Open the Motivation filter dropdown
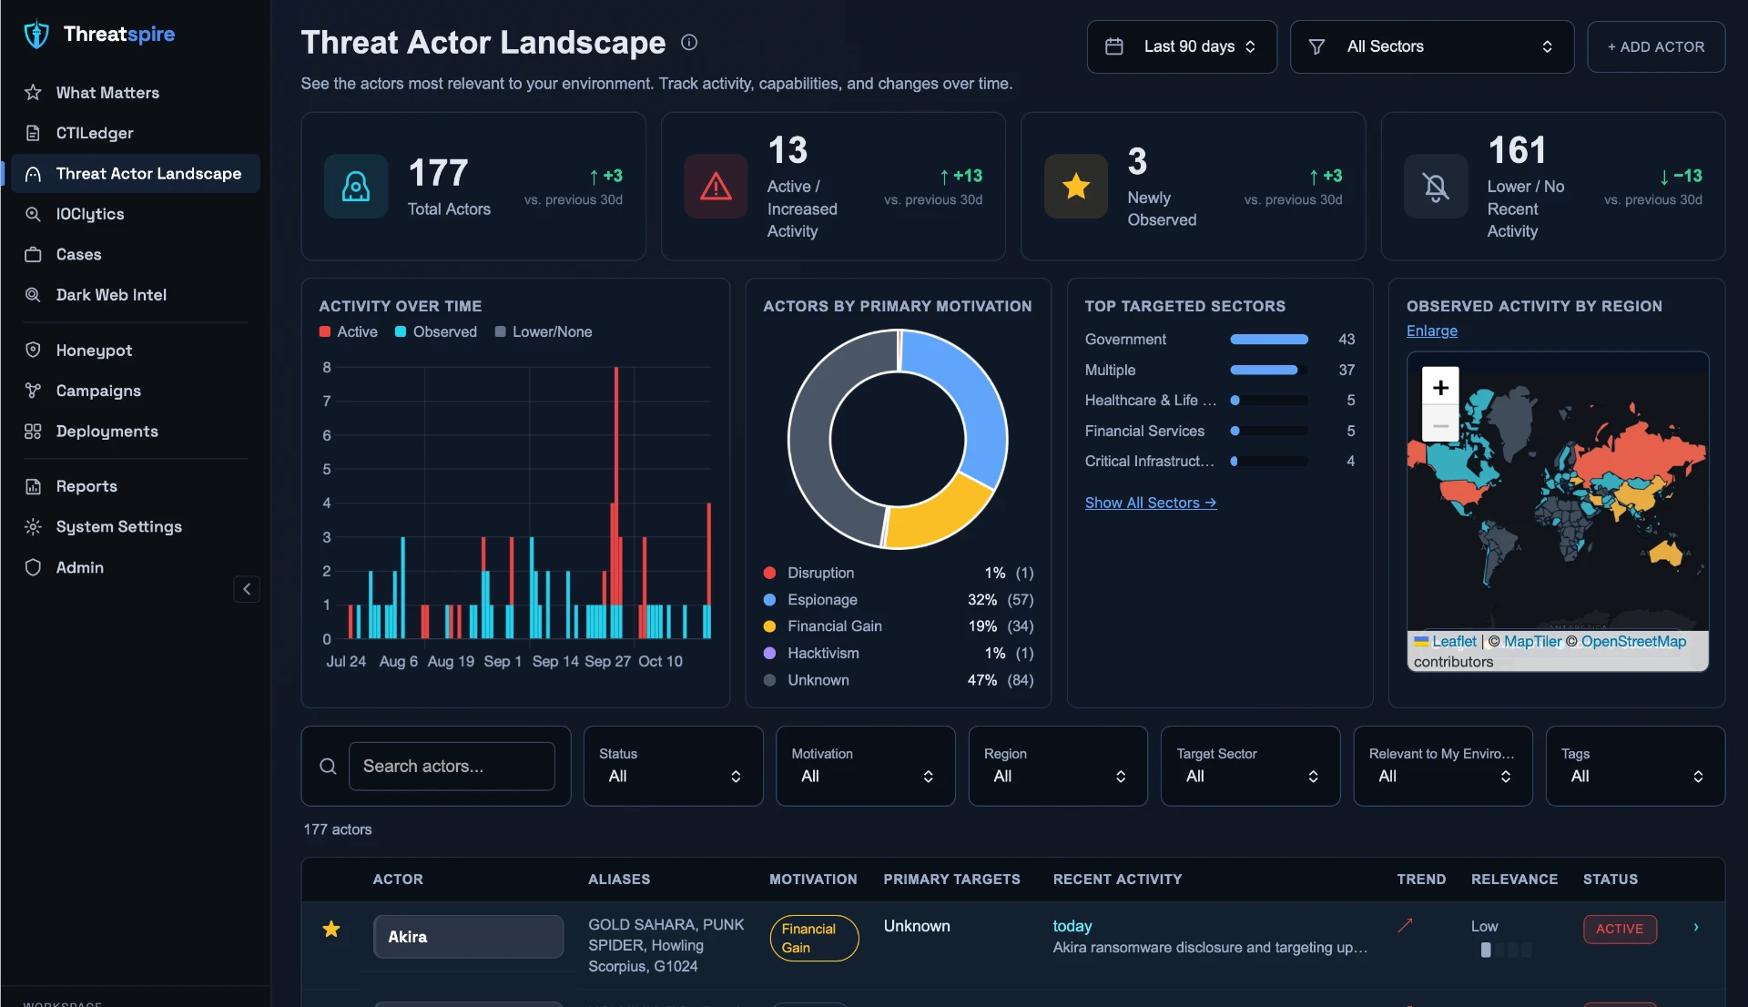The image size is (1748, 1007). pos(865,766)
